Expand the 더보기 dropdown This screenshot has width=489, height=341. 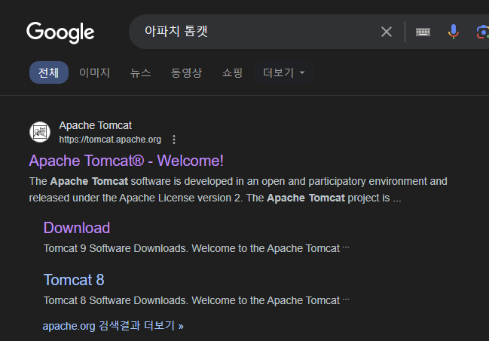pyautogui.click(x=283, y=72)
